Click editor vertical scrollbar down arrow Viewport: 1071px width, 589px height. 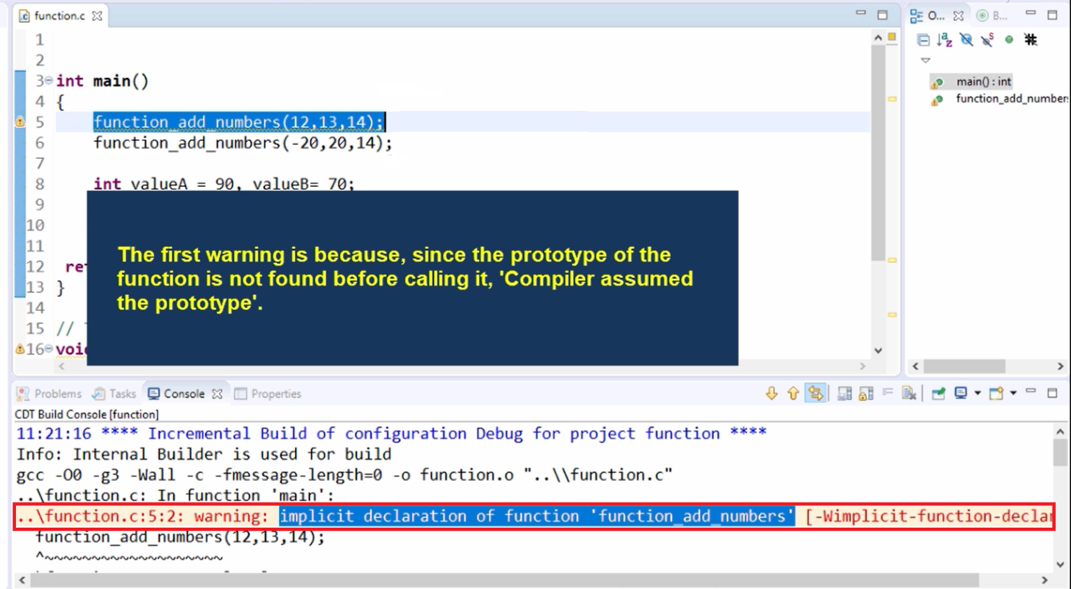click(x=878, y=351)
